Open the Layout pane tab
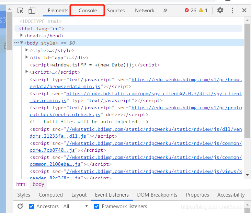251x213 pixels. (79, 195)
